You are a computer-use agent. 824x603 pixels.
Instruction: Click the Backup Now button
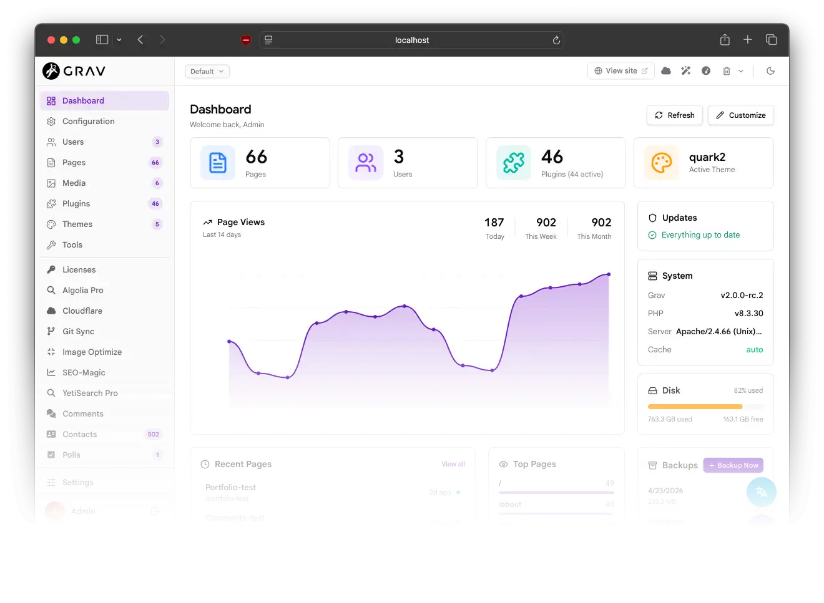coord(733,465)
